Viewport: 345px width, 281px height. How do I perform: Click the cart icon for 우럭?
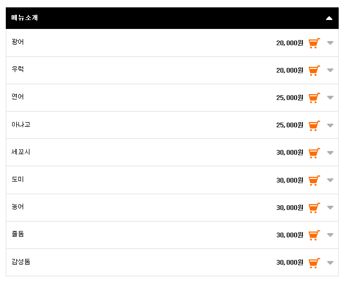314,71
